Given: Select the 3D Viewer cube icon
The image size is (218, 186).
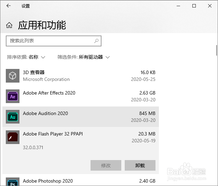Looking at the screenshot, I should coord(13,76).
